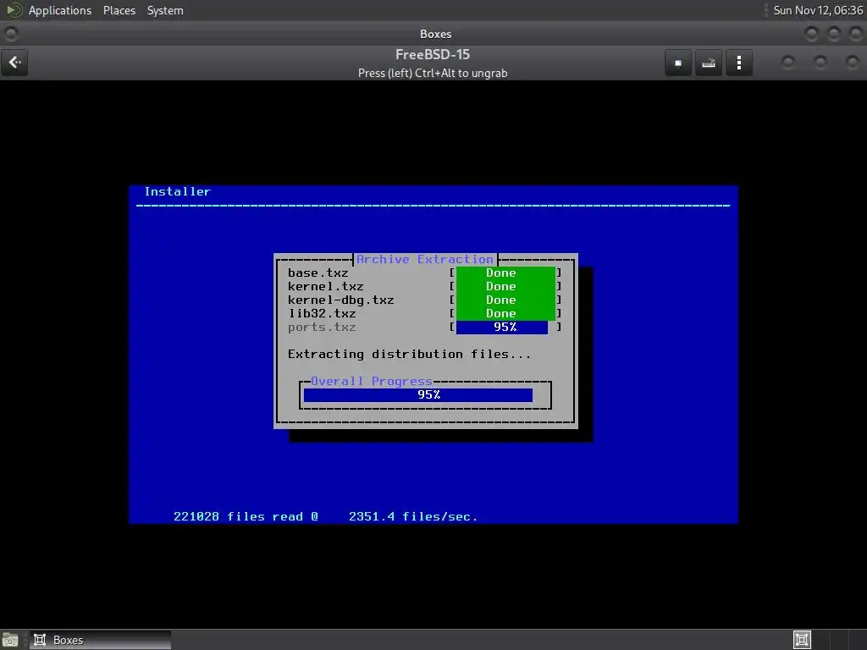Click the 221028 files read status text
The height and width of the screenshot is (650, 867).
(x=246, y=517)
